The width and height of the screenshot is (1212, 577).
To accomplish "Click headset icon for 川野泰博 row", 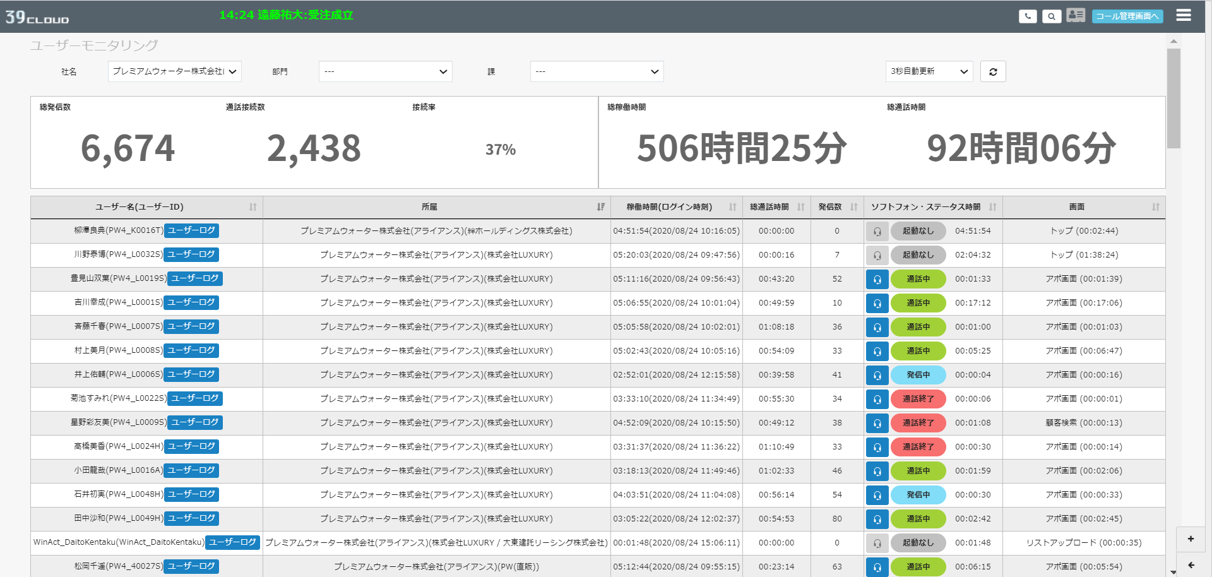I will [877, 255].
